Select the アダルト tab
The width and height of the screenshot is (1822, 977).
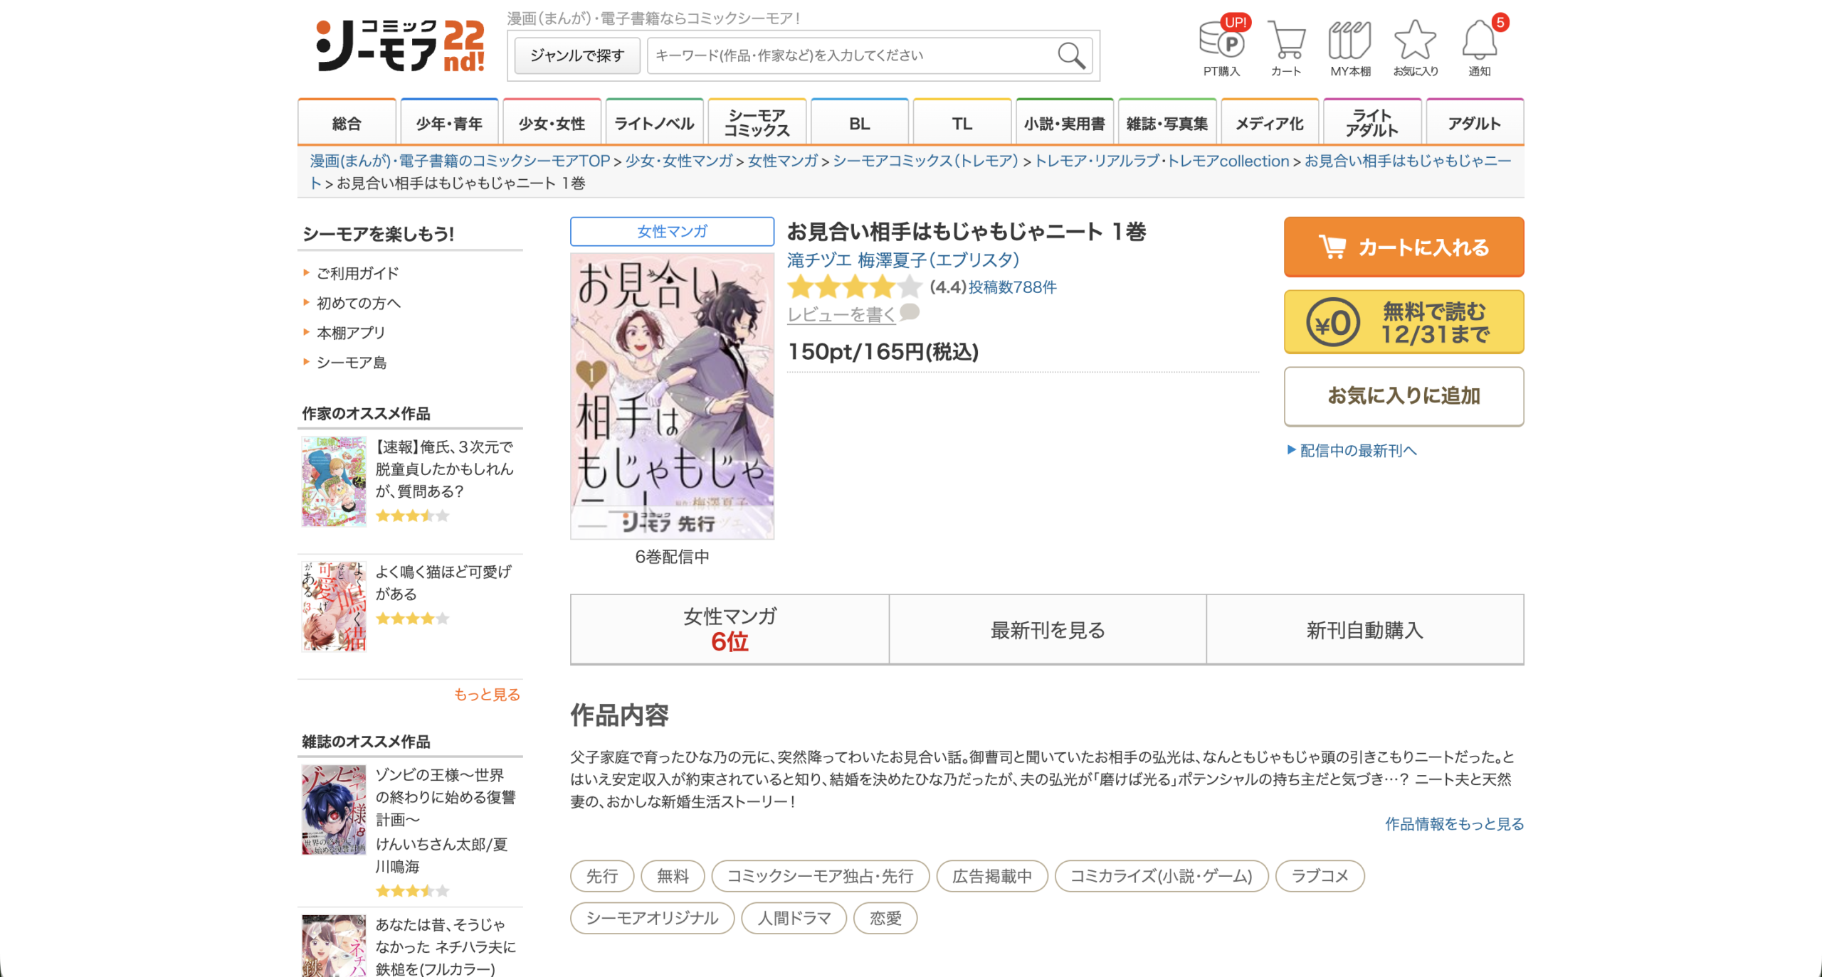click(1474, 123)
